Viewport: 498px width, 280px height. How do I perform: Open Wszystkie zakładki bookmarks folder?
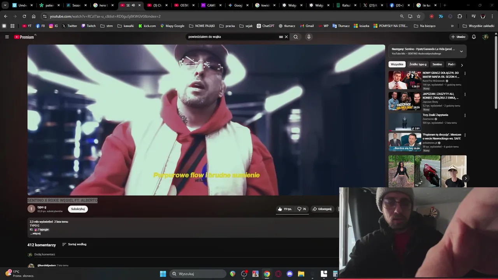coord(478,26)
